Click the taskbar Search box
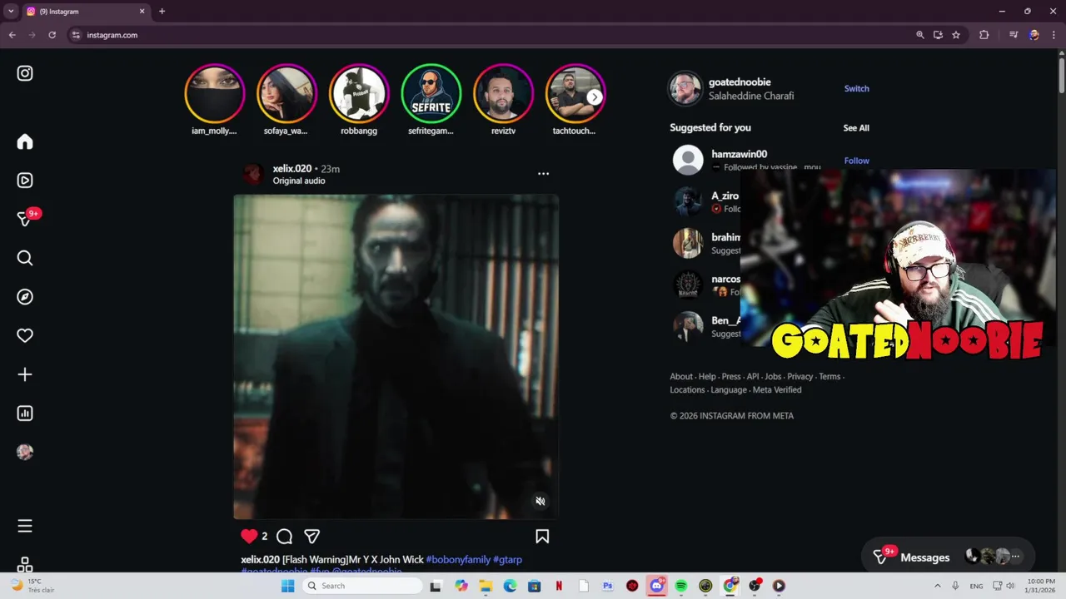 (361, 586)
